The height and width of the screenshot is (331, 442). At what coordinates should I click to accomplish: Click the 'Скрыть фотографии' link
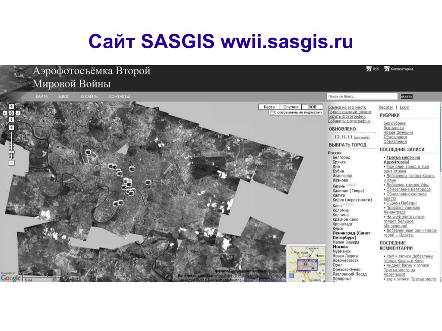tap(347, 116)
